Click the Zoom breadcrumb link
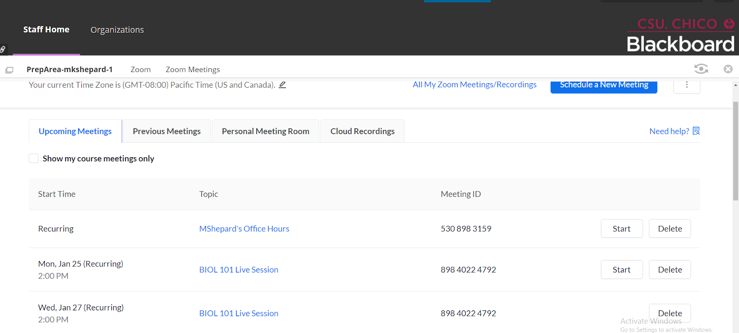 point(140,69)
